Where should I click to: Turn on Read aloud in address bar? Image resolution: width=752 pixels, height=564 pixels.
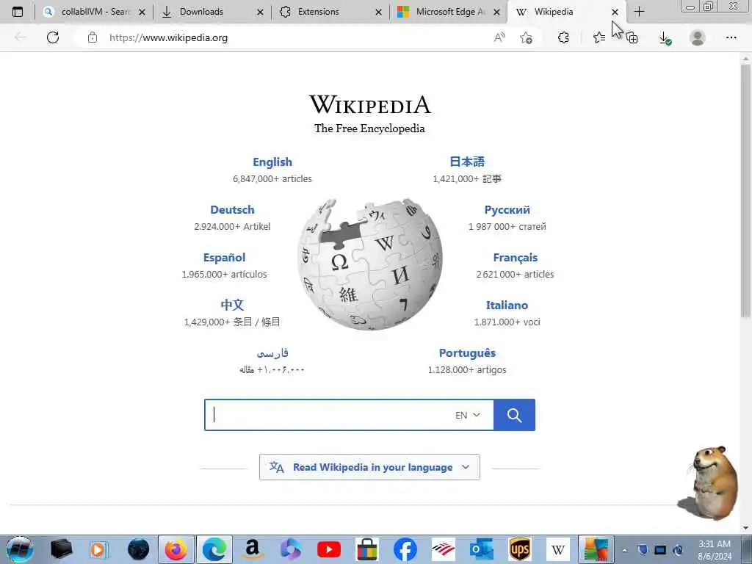tap(499, 37)
